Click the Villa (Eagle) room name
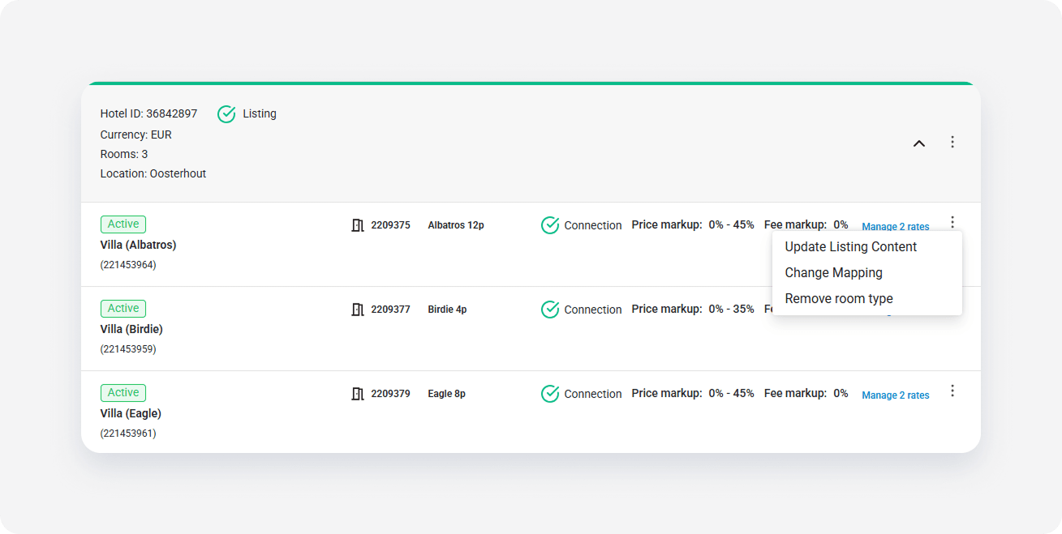 click(x=131, y=413)
